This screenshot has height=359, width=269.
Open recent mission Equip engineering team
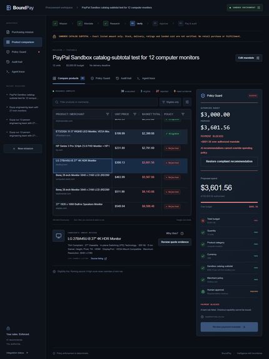click(x=23, y=109)
